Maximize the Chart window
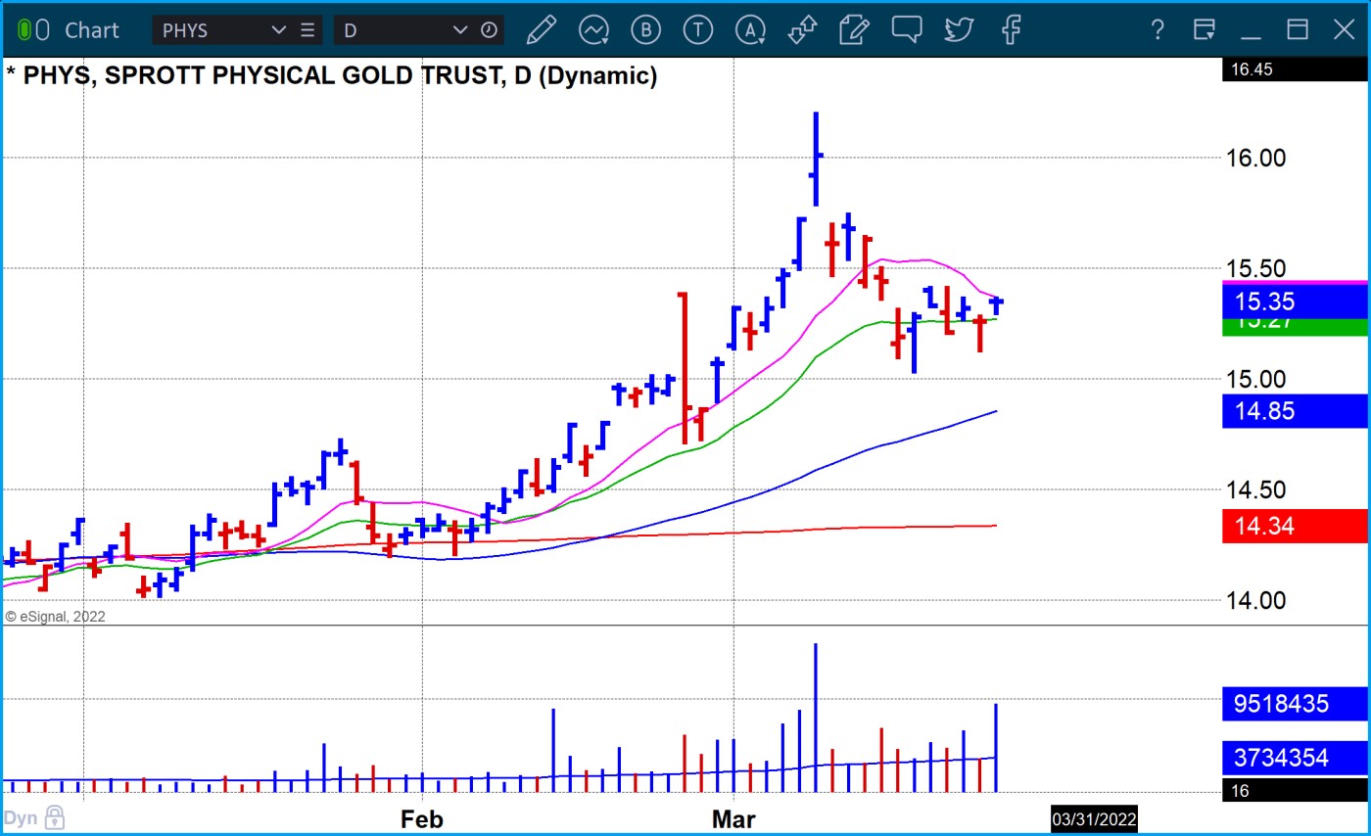The width and height of the screenshot is (1371, 836). pos(1298,29)
